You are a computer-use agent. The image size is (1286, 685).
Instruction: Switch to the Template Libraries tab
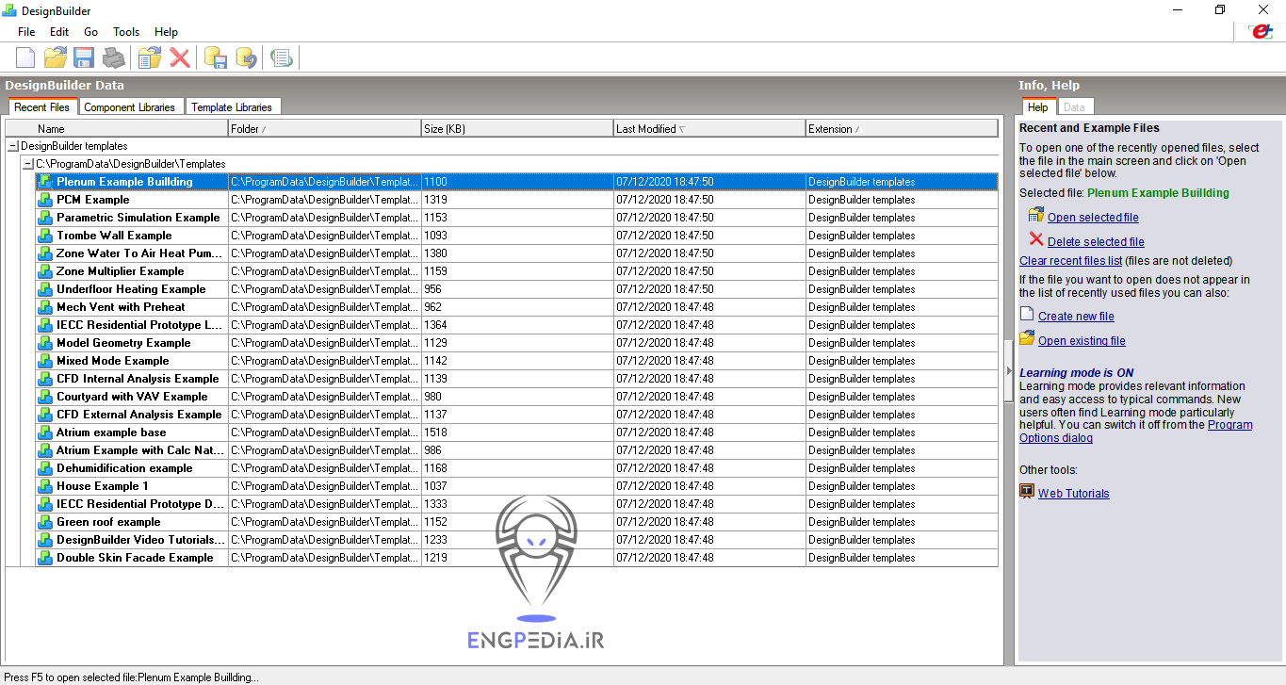tap(233, 106)
